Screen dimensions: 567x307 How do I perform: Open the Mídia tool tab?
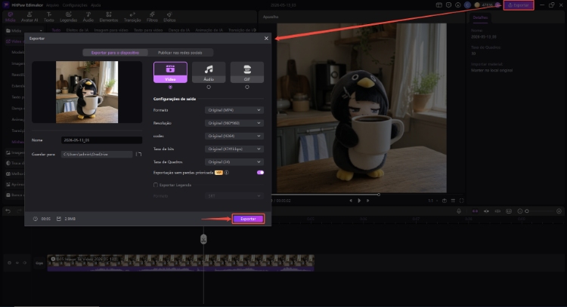[x=10, y=17]
